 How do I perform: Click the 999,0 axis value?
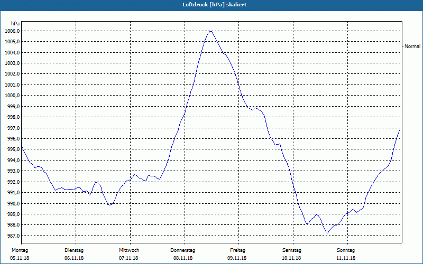click(13, 107)
